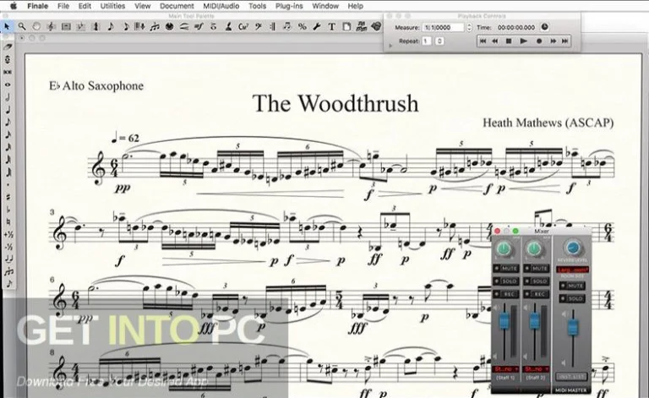Screen dimensions: 649x398
Task: Select the Zoom magnifier tool
Action: [21, 27]
